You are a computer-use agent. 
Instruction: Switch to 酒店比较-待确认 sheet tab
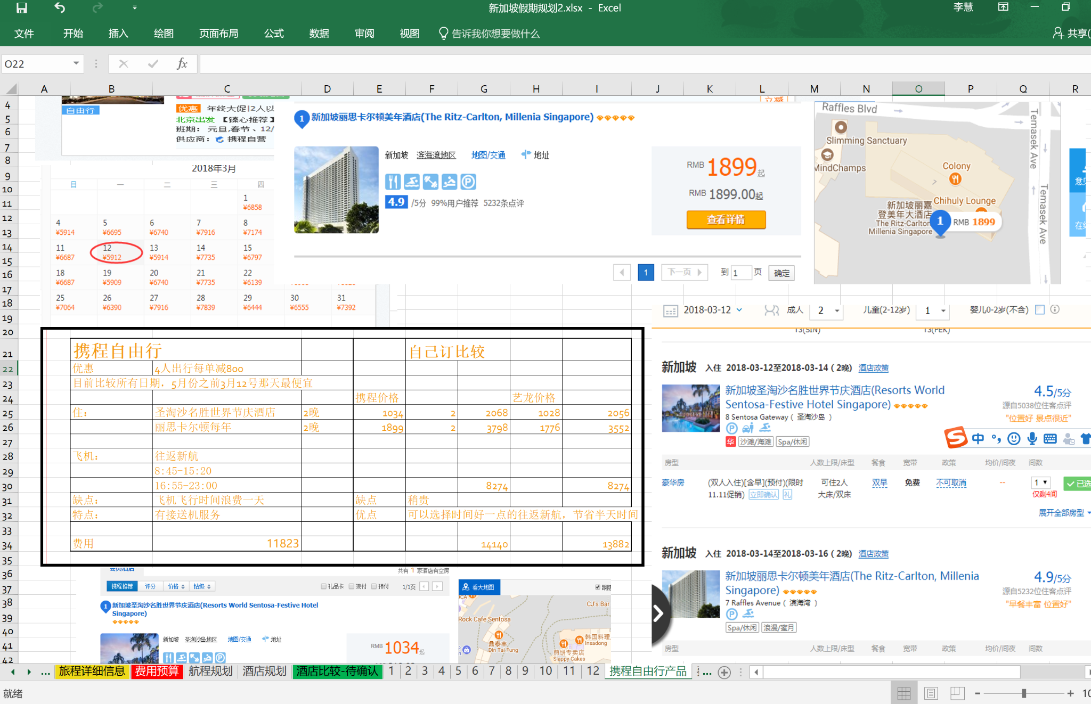(337, 671)
